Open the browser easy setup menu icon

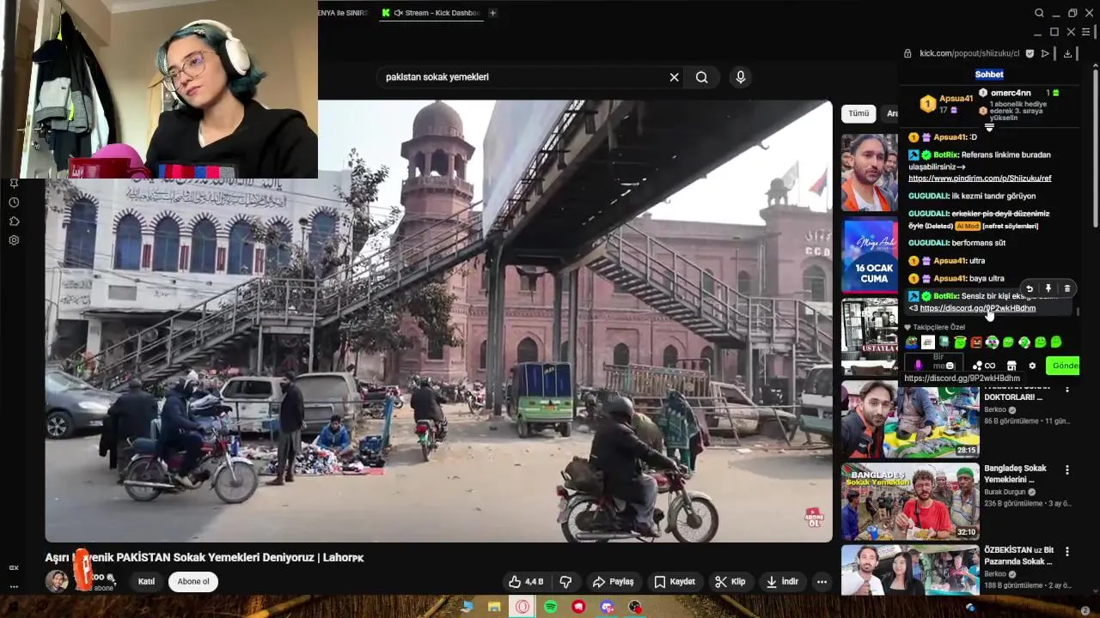1086,32
